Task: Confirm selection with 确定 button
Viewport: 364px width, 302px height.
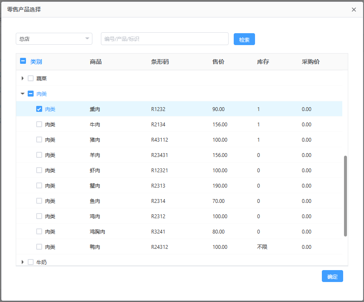Action: click(x=332, y=276)
